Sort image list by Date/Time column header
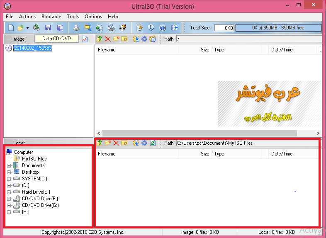 tap(292, 50)
